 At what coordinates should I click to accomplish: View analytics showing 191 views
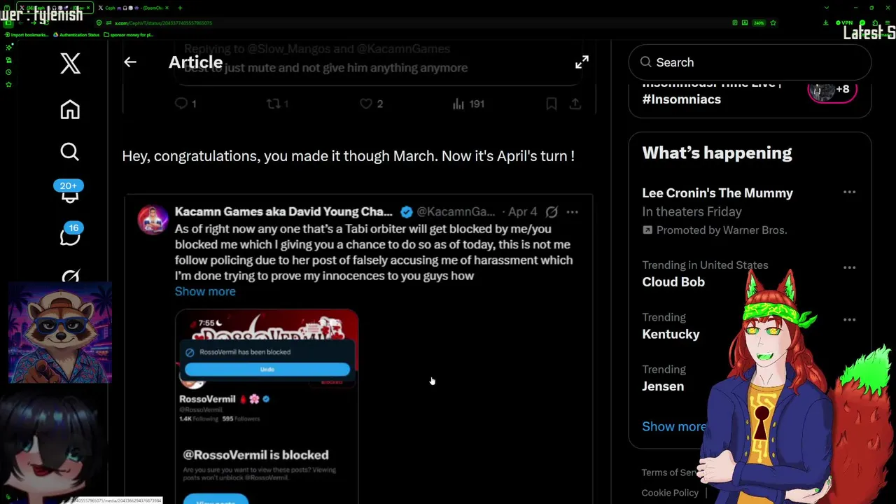tap(468, 104)
